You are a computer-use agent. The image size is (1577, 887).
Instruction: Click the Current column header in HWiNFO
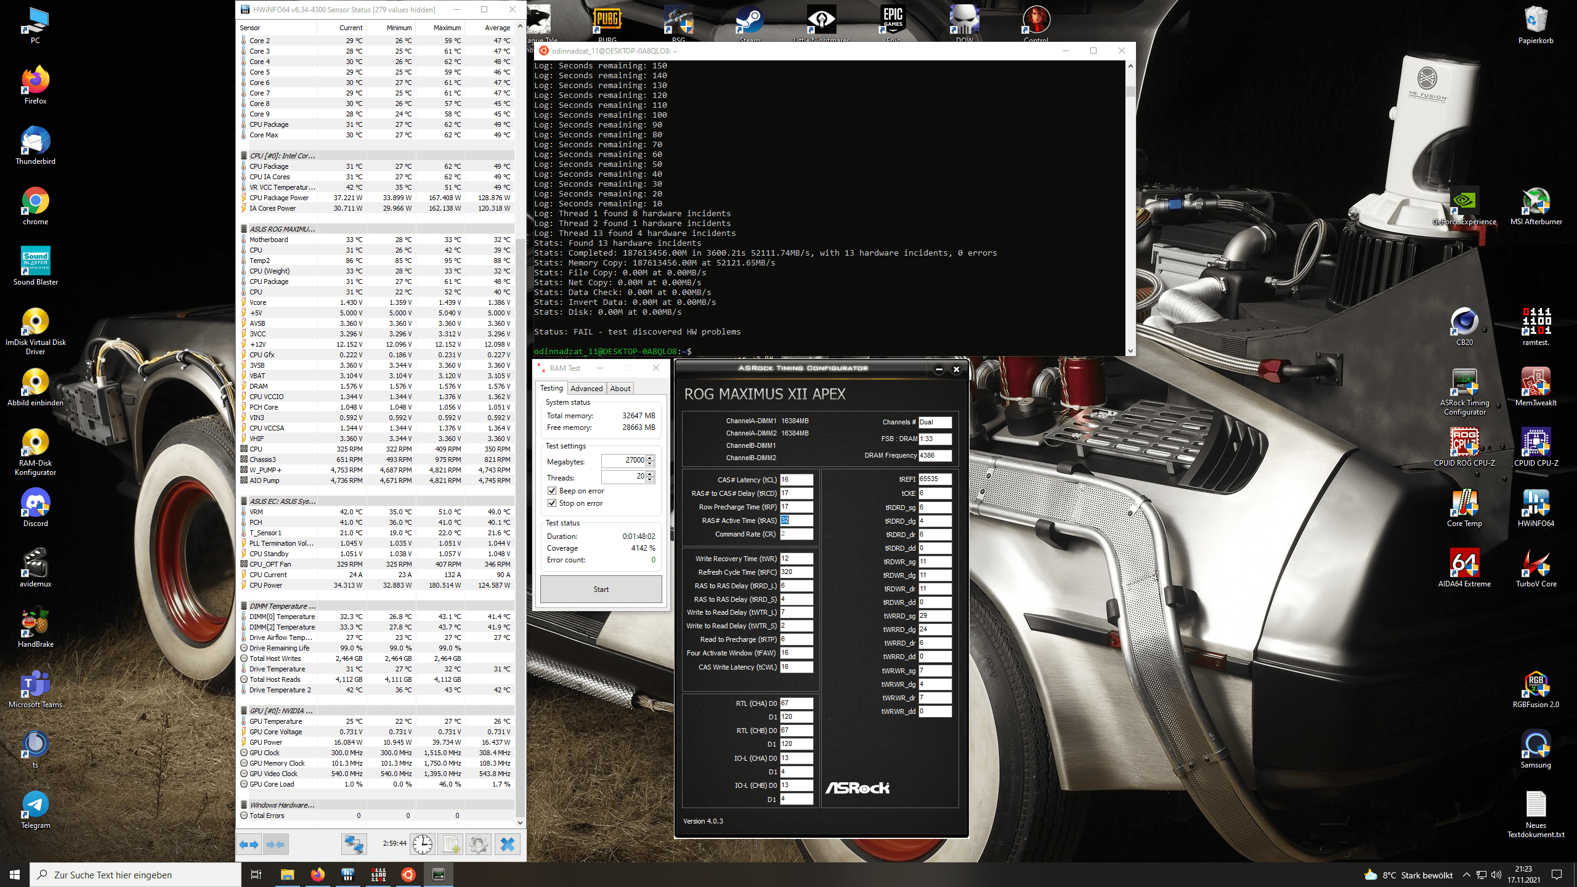point(342,28)
